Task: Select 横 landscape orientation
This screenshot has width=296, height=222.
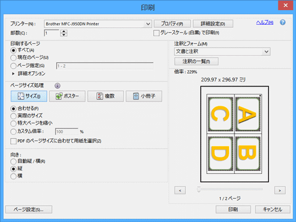Action: click(13, 176)
